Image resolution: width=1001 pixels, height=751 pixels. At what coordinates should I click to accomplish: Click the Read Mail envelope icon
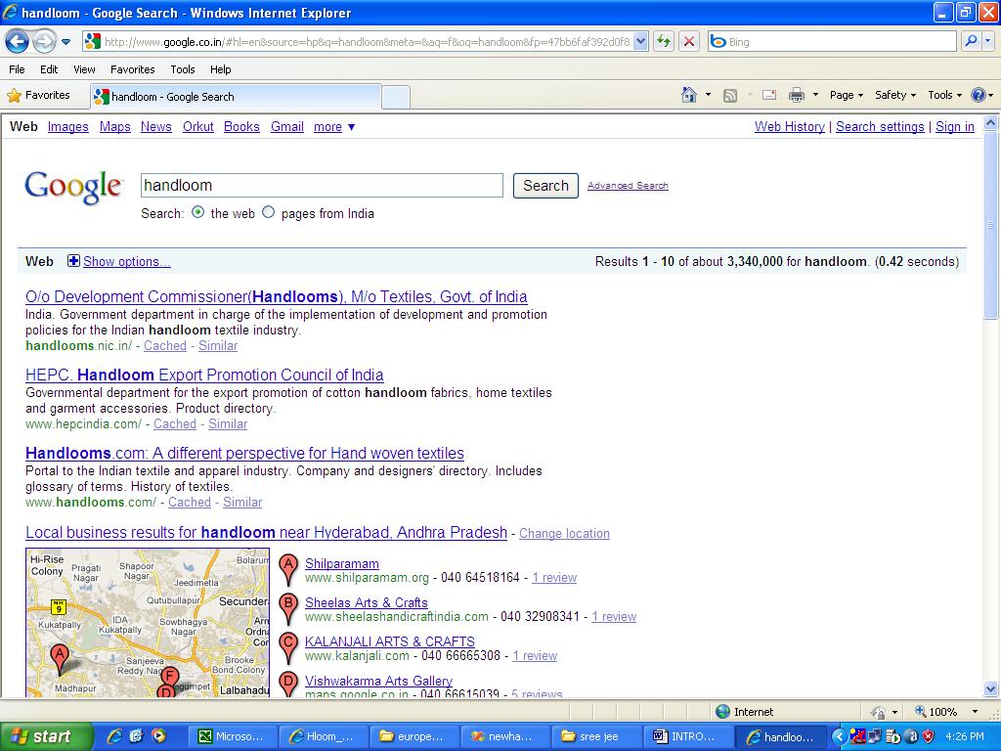pyautogui.click(x=769, y=95)
